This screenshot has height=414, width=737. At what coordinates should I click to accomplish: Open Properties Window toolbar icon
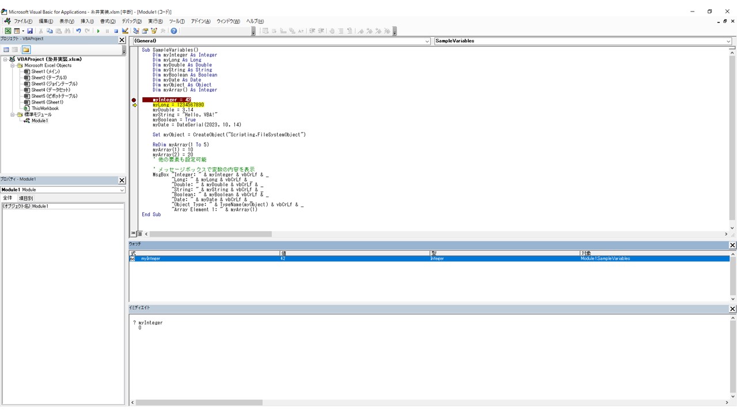pyautogui.click(x=145, y=31)
